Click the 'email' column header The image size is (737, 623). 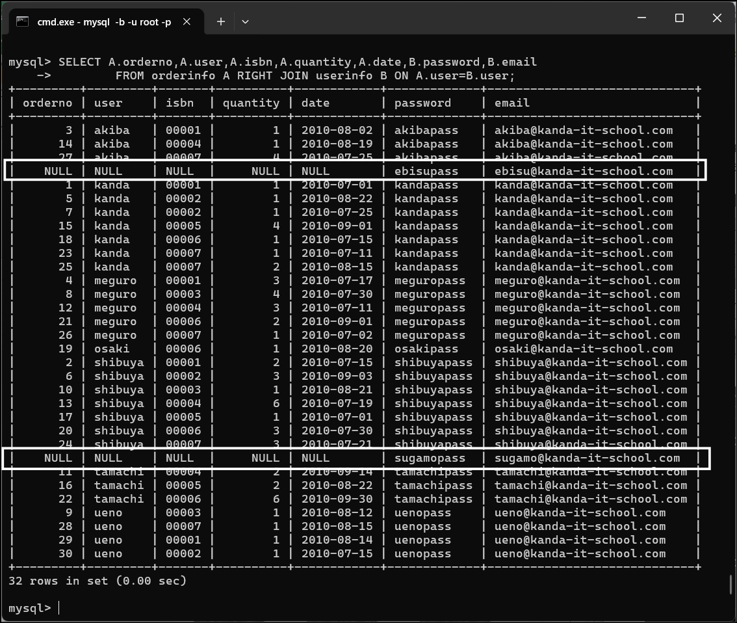pos(512,103)
